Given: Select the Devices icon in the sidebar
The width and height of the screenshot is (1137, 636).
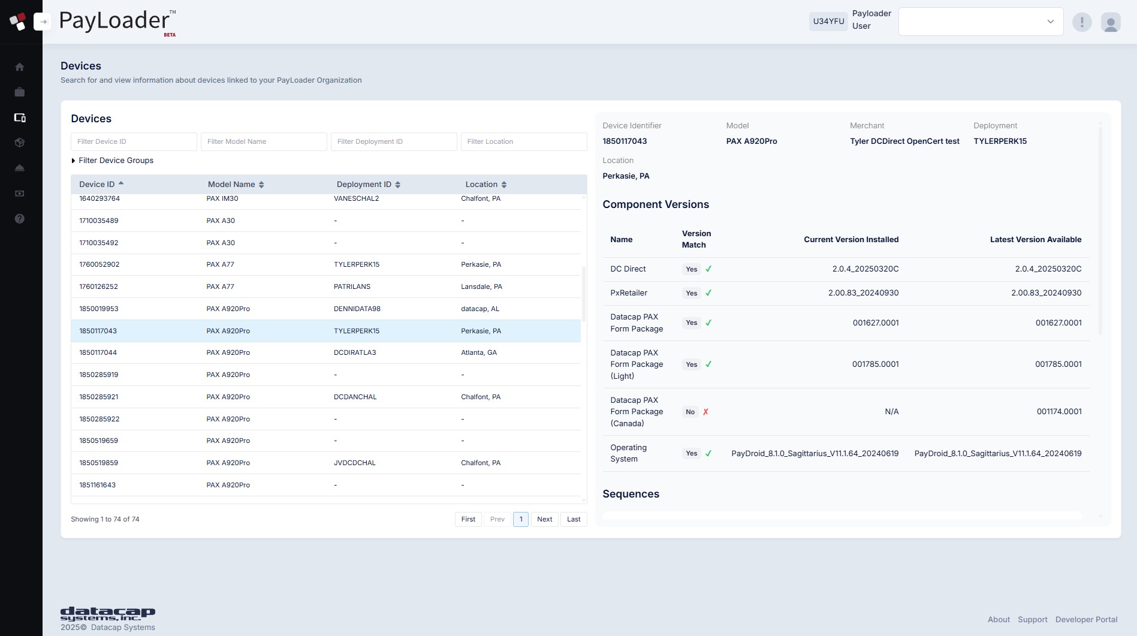Looking at the screenshot, I should point(20,117).
